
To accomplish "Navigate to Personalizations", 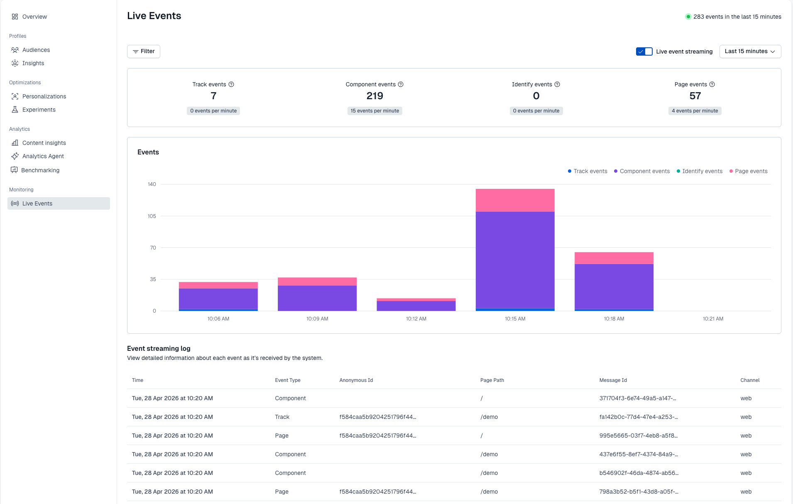I will pos(59,96).
